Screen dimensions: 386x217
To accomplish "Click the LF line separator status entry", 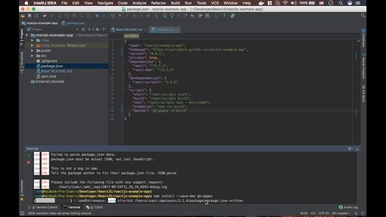I will point(313,213).
